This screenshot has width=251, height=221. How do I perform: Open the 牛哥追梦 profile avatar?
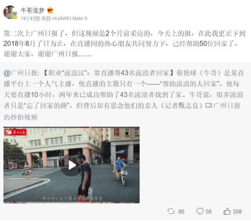10,12
